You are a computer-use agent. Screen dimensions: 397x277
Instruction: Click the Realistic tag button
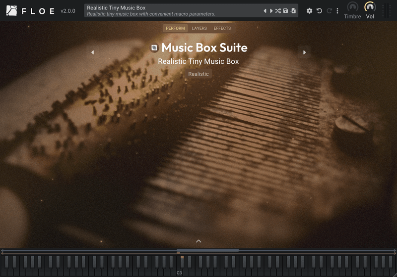[x=198, y=74]
